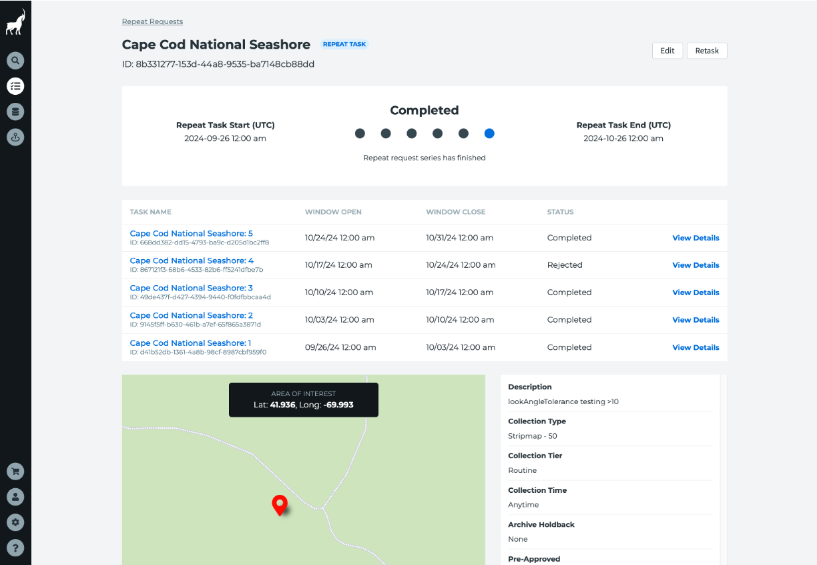
Task: Open the search icon in the sidebar
Action: tap(15, 61)
